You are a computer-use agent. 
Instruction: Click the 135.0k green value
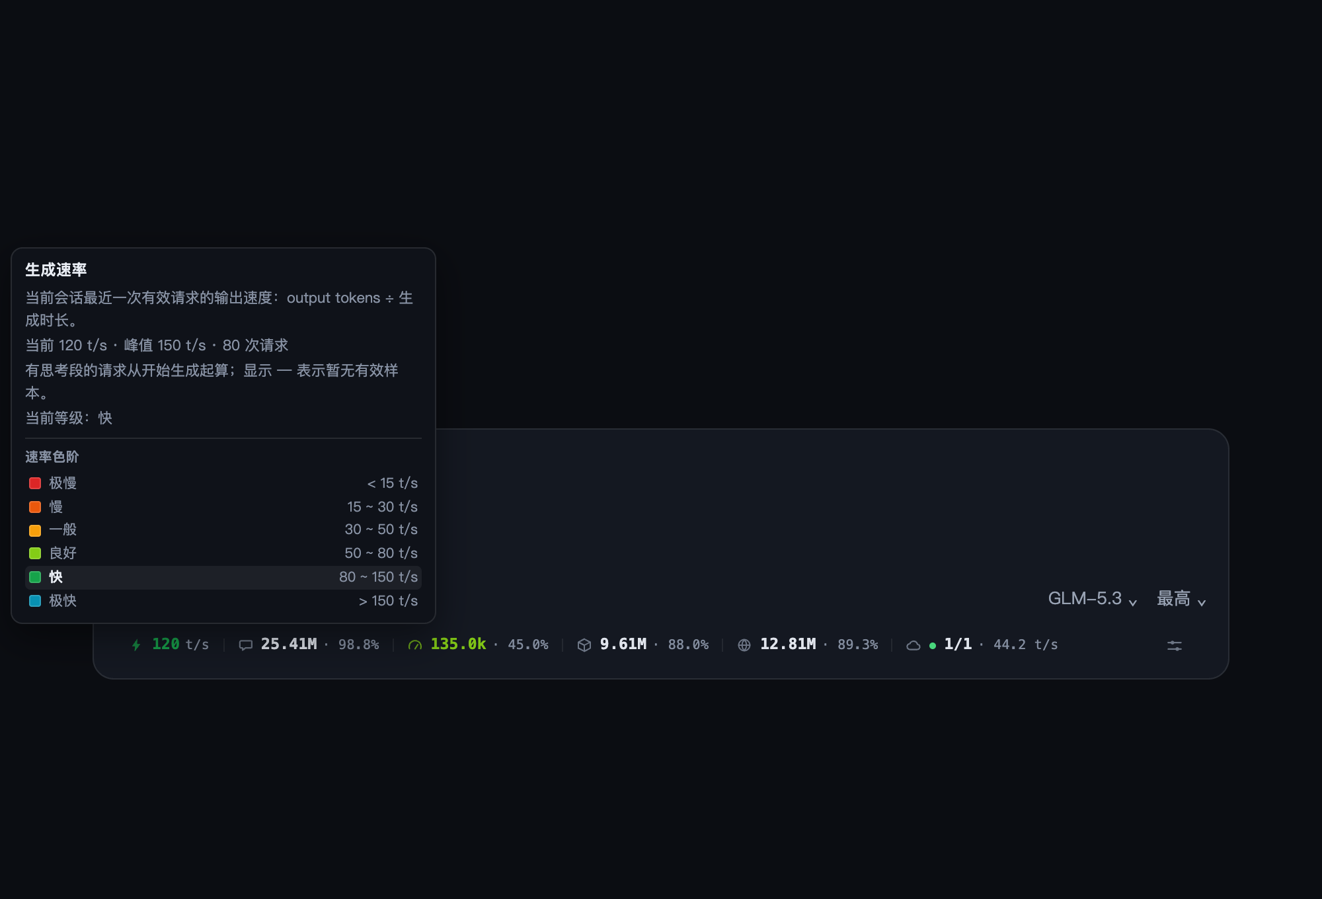tap(458, 645)
